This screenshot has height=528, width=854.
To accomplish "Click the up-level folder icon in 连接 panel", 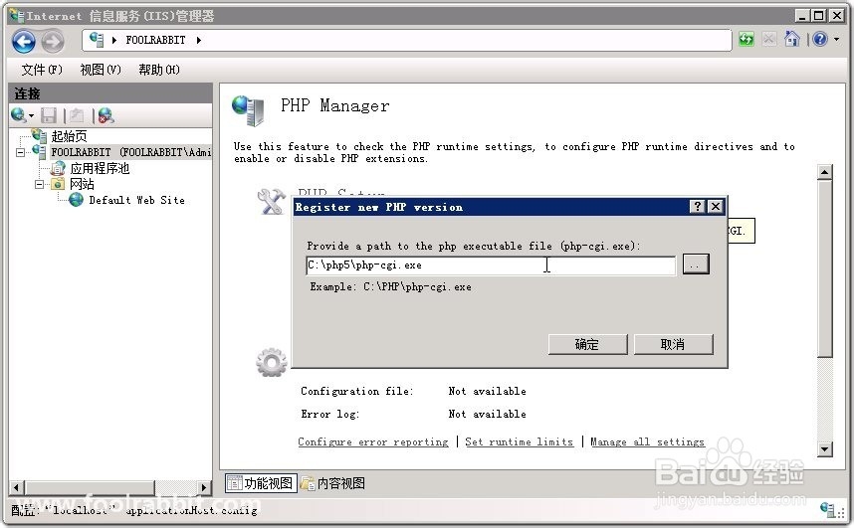I will coord(77,115).
